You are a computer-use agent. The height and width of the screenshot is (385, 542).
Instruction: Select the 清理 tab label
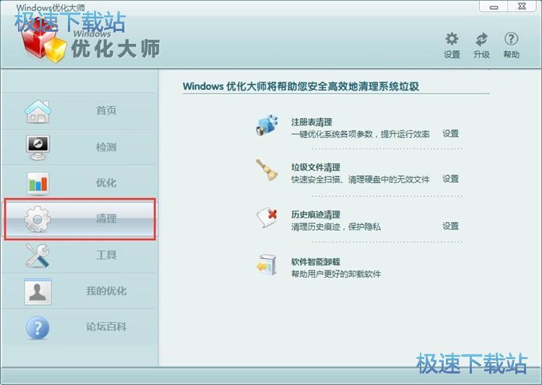106,218
